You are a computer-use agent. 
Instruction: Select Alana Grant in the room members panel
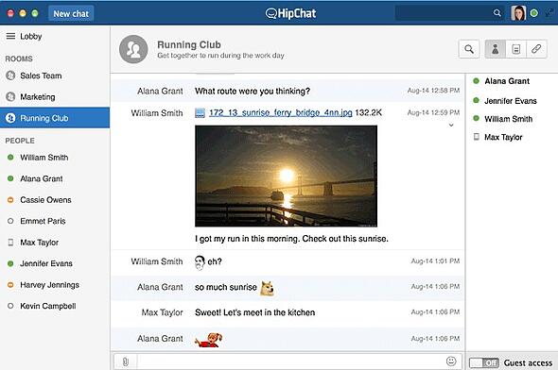coord(507,81)
